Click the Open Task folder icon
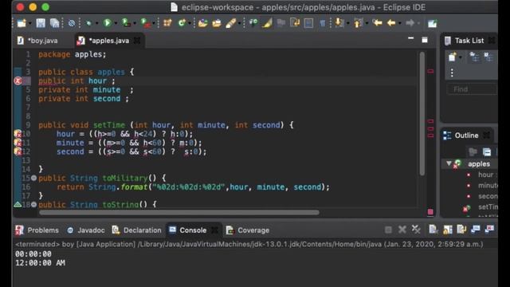Image resolution: width=510 pixels, height=287 pixels. (x=216, y=23)
